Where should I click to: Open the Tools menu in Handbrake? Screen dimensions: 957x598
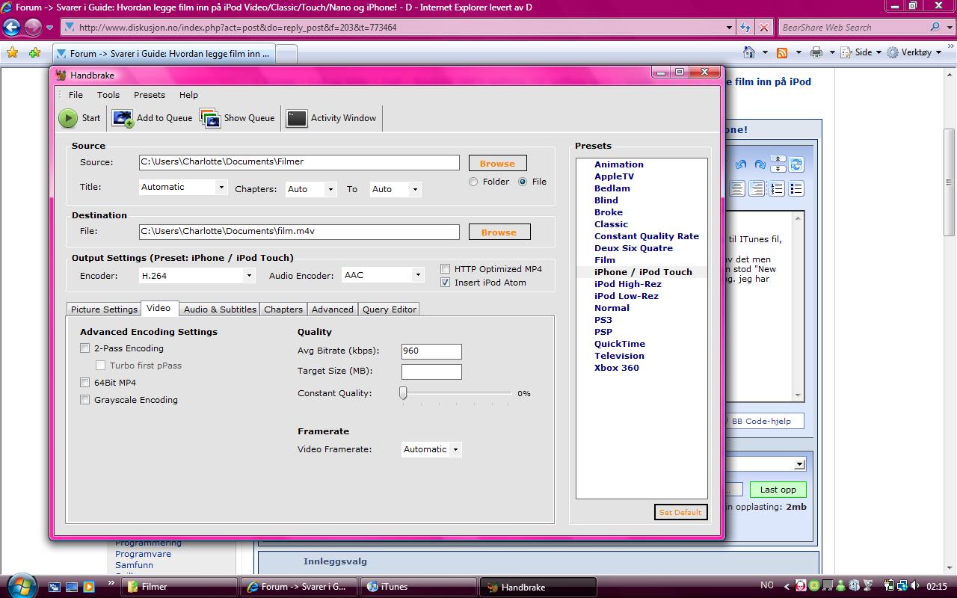click(x=108, y=95)
